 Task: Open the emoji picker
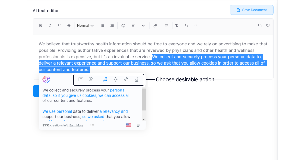pyautogui.click(x=123, y=26)
